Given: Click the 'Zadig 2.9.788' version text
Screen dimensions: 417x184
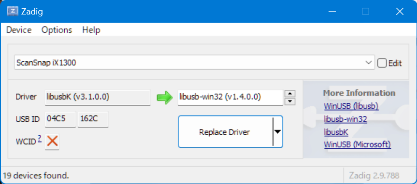Looking at the screenshot, I should (x=374, y=175).
